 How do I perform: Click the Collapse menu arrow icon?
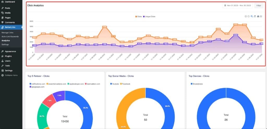(2, 75)
